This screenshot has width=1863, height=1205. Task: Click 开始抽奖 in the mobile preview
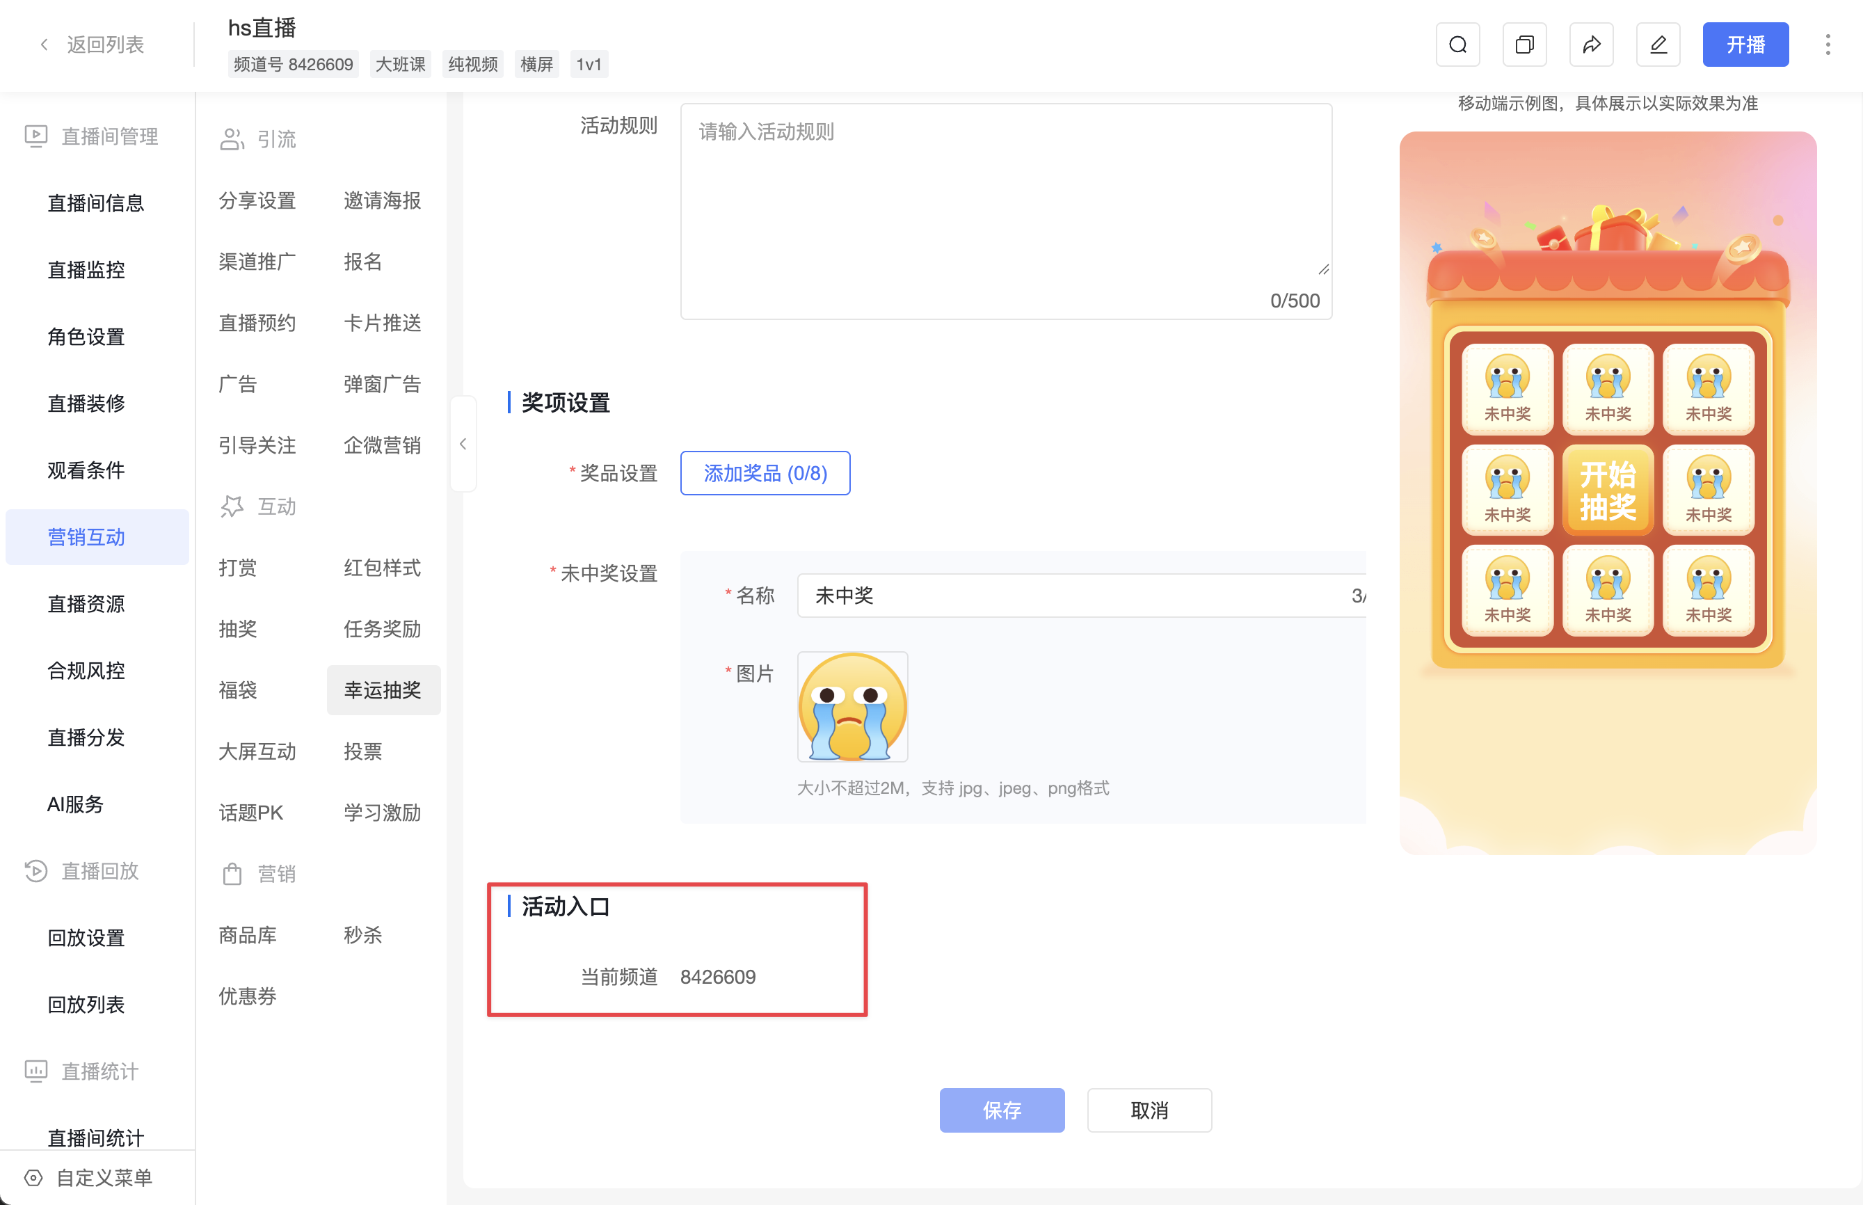[1607, 490]
